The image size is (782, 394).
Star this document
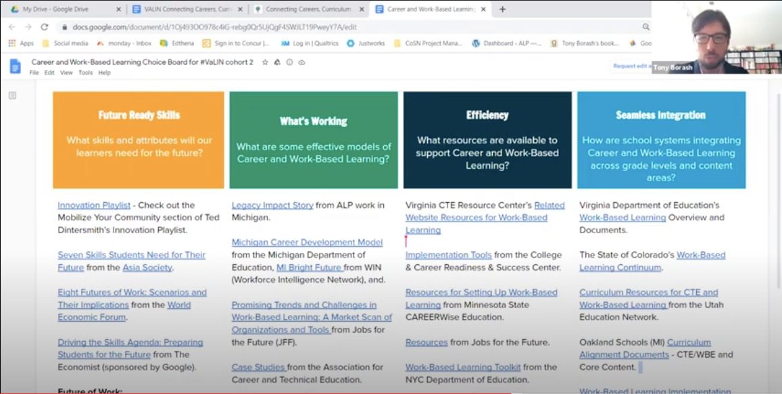[x=265, y=62]
